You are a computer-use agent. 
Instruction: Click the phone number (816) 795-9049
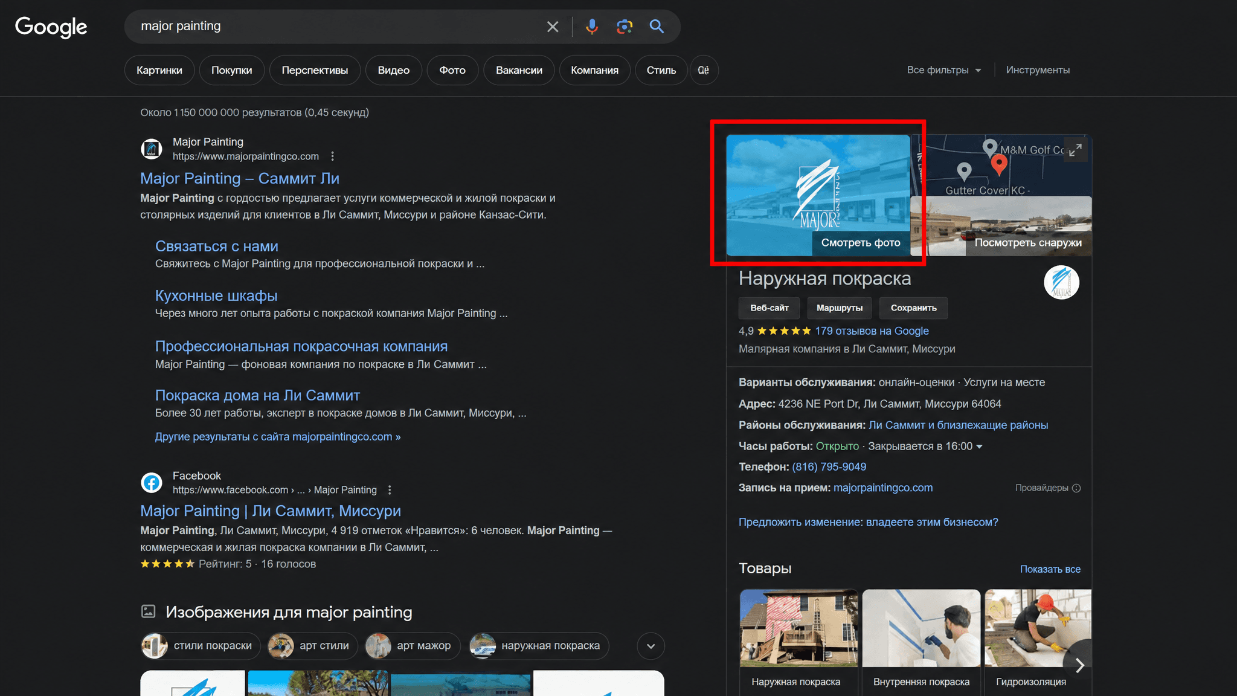tap(829, 467)
